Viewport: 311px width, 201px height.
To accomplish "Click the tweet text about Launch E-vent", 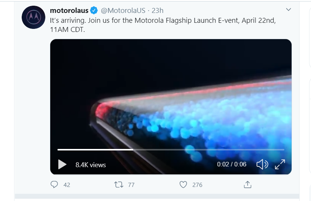I will (163, 25).
